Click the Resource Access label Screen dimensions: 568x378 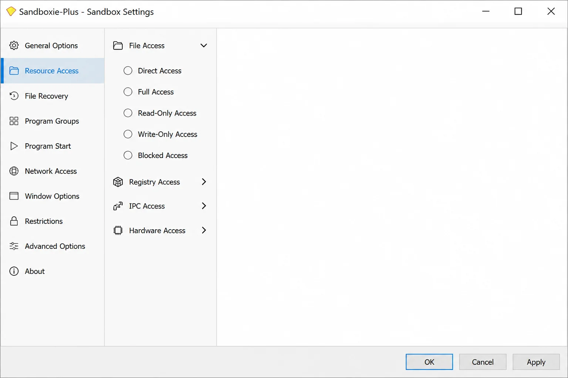point(52,71)
